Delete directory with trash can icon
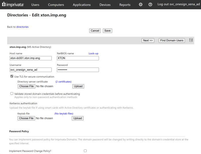The height and width of the screenshot is (154, 201). (x=191, y=40)
